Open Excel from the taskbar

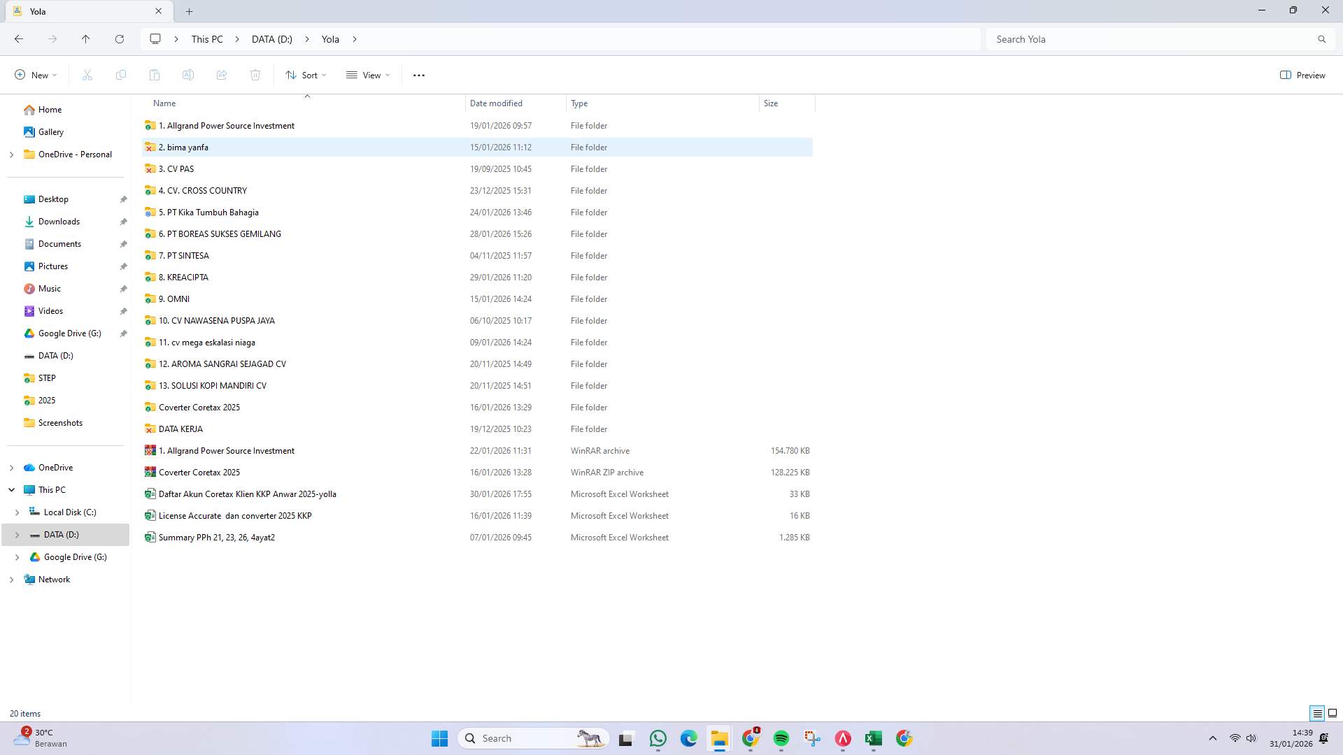tap(872, 738)
